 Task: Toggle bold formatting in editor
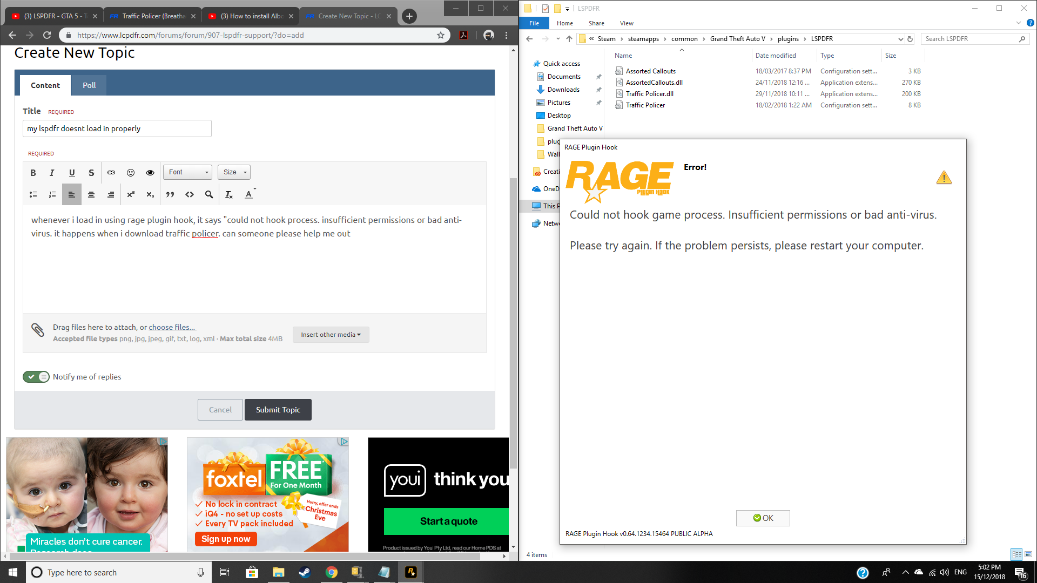33,173
